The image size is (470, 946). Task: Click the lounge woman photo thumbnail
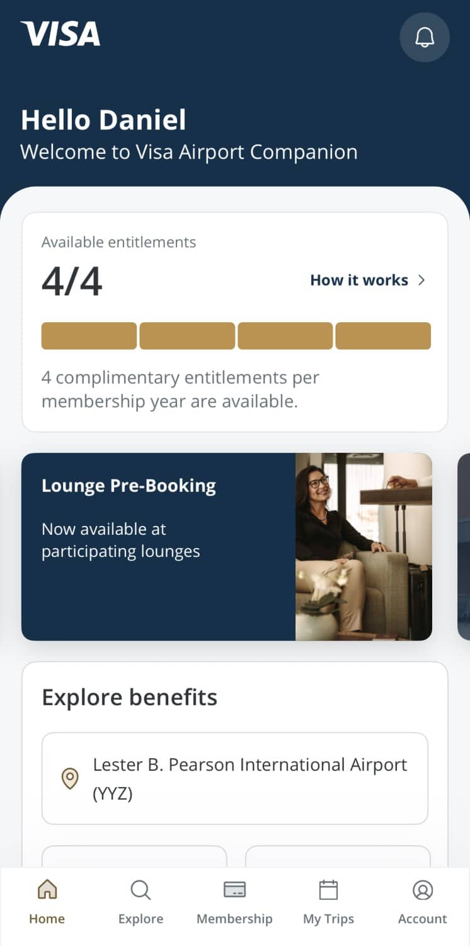364,546
